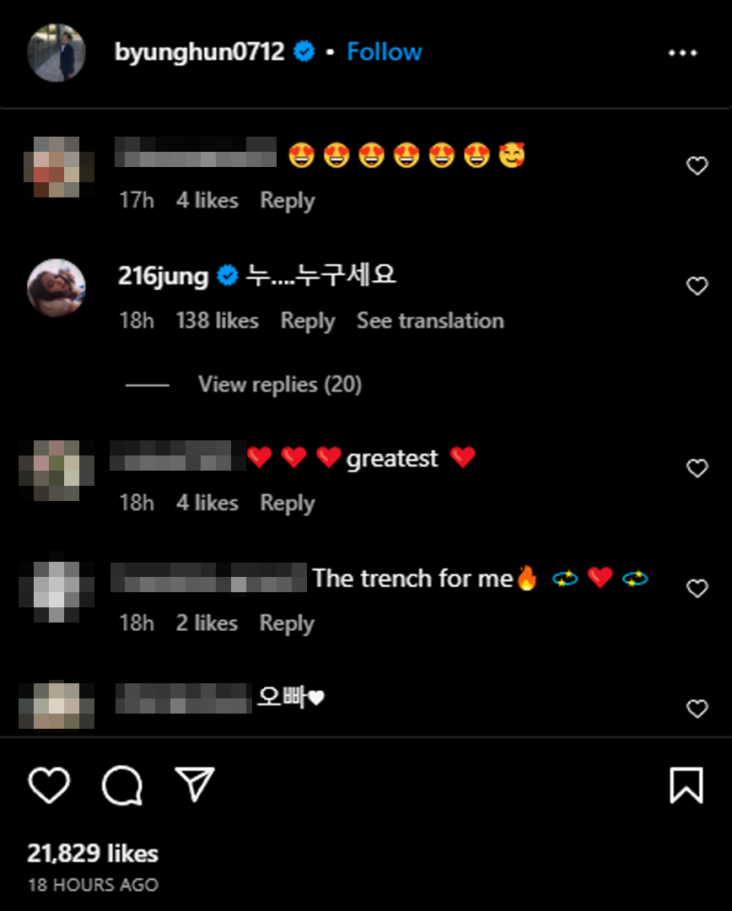
Task: Open the comment bubble icon
Action: tap(122, 785)
